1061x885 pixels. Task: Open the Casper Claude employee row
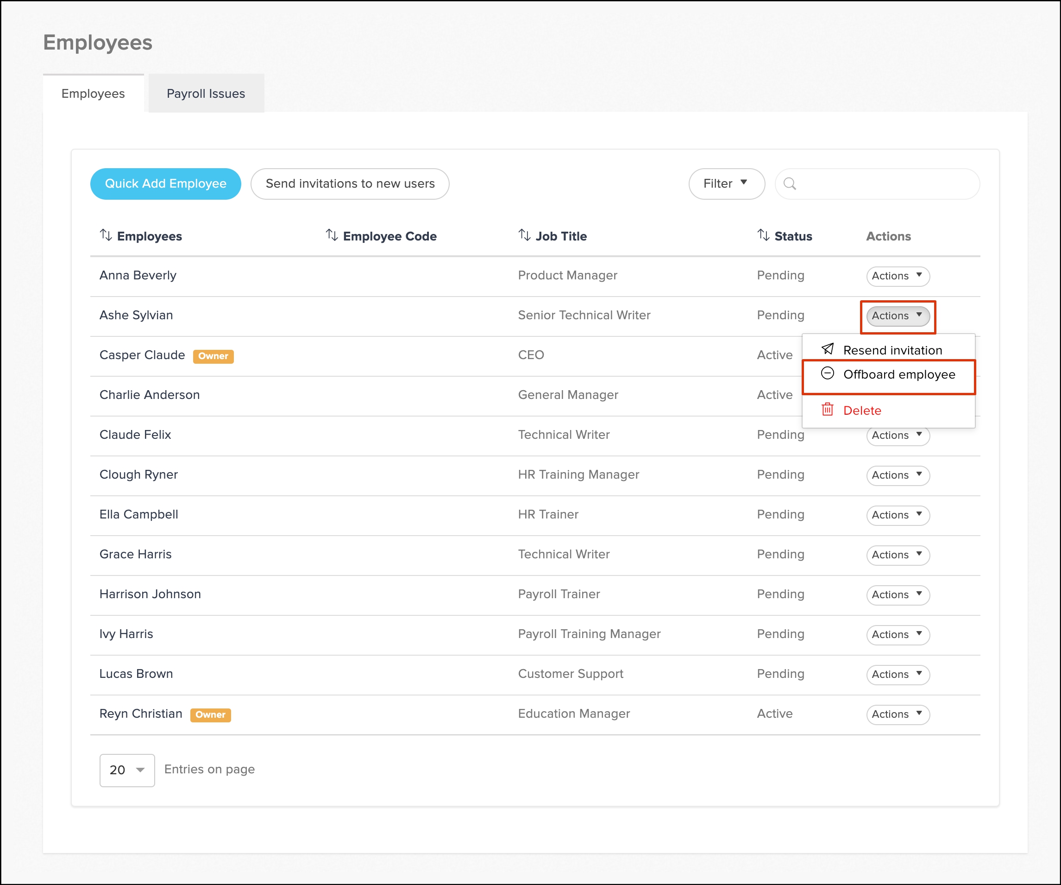coord(142,355)
